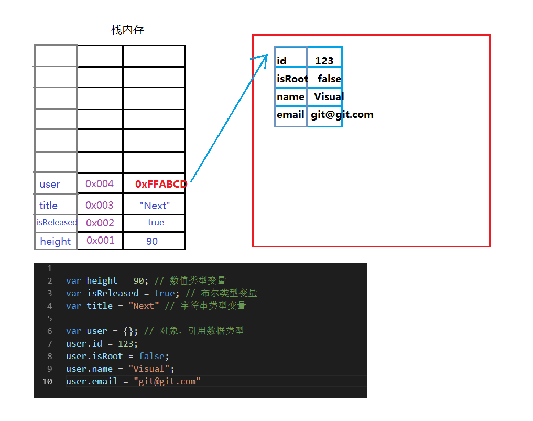533x421 pixels.
Task: Select the title row showing "Next"
Action: click(x=154, y=204)
